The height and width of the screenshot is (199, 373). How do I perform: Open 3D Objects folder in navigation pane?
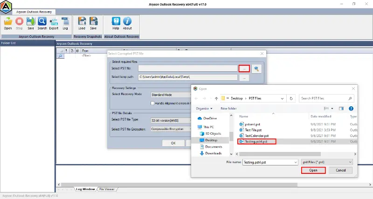coord(211,134)
